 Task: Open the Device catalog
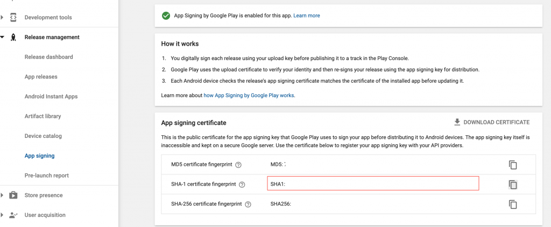(43, 136)
